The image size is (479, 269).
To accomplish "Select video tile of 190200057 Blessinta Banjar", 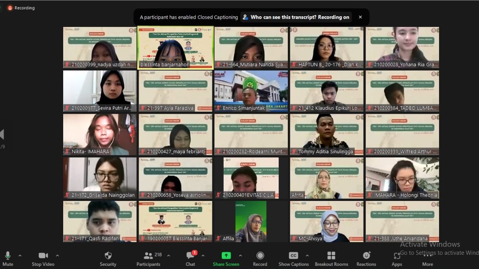I will (x=175, y=221).
